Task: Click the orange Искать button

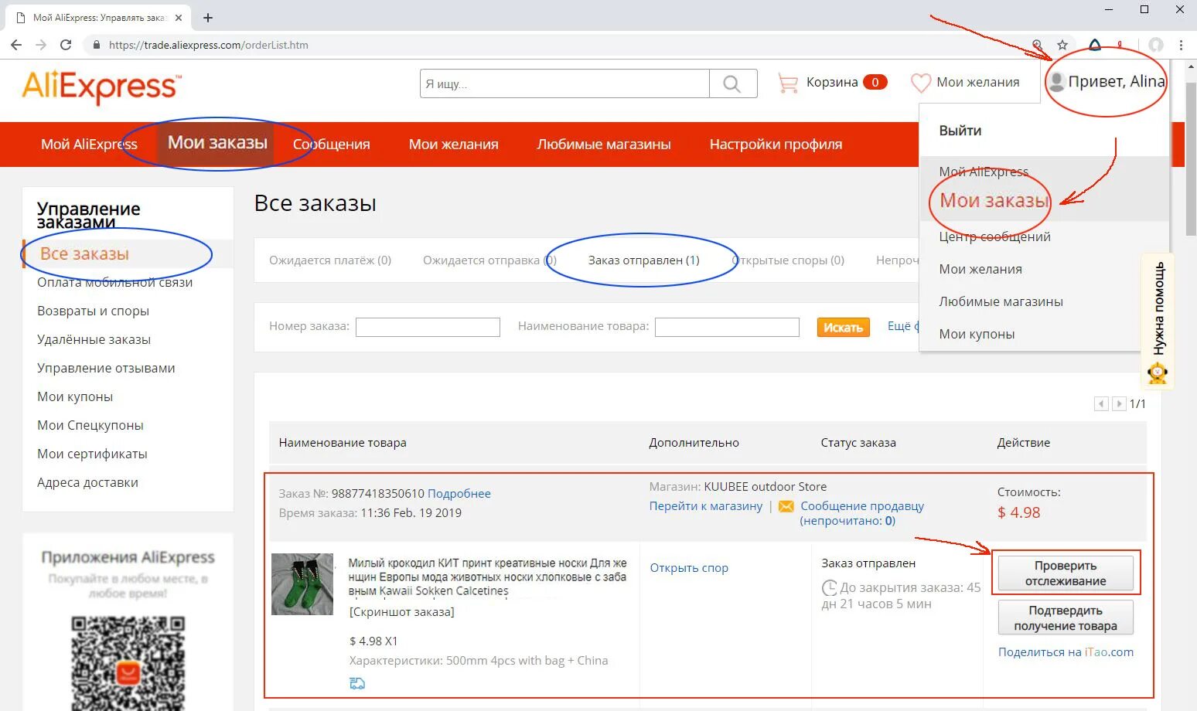Action: (843, 328)
